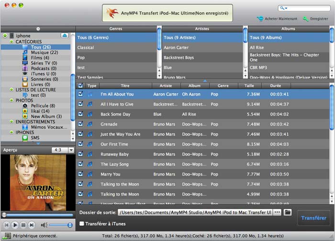The width and height of the screenshot is (335, 241).
Task: Open the test (0) playlist
Action: pyautogui.click(x=38, y=95)
